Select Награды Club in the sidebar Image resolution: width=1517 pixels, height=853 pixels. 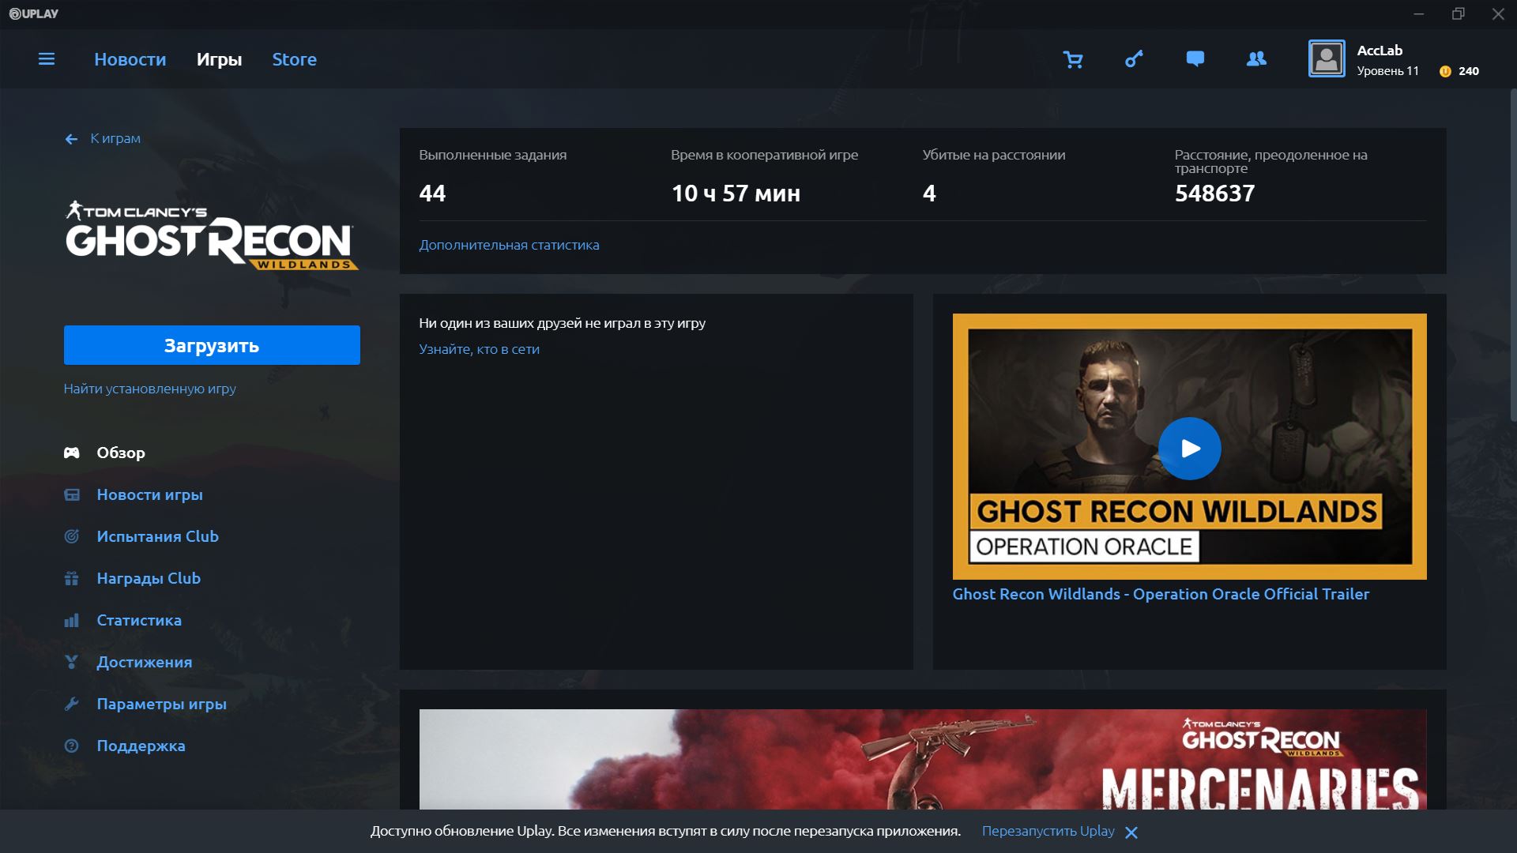click(149, 578)
